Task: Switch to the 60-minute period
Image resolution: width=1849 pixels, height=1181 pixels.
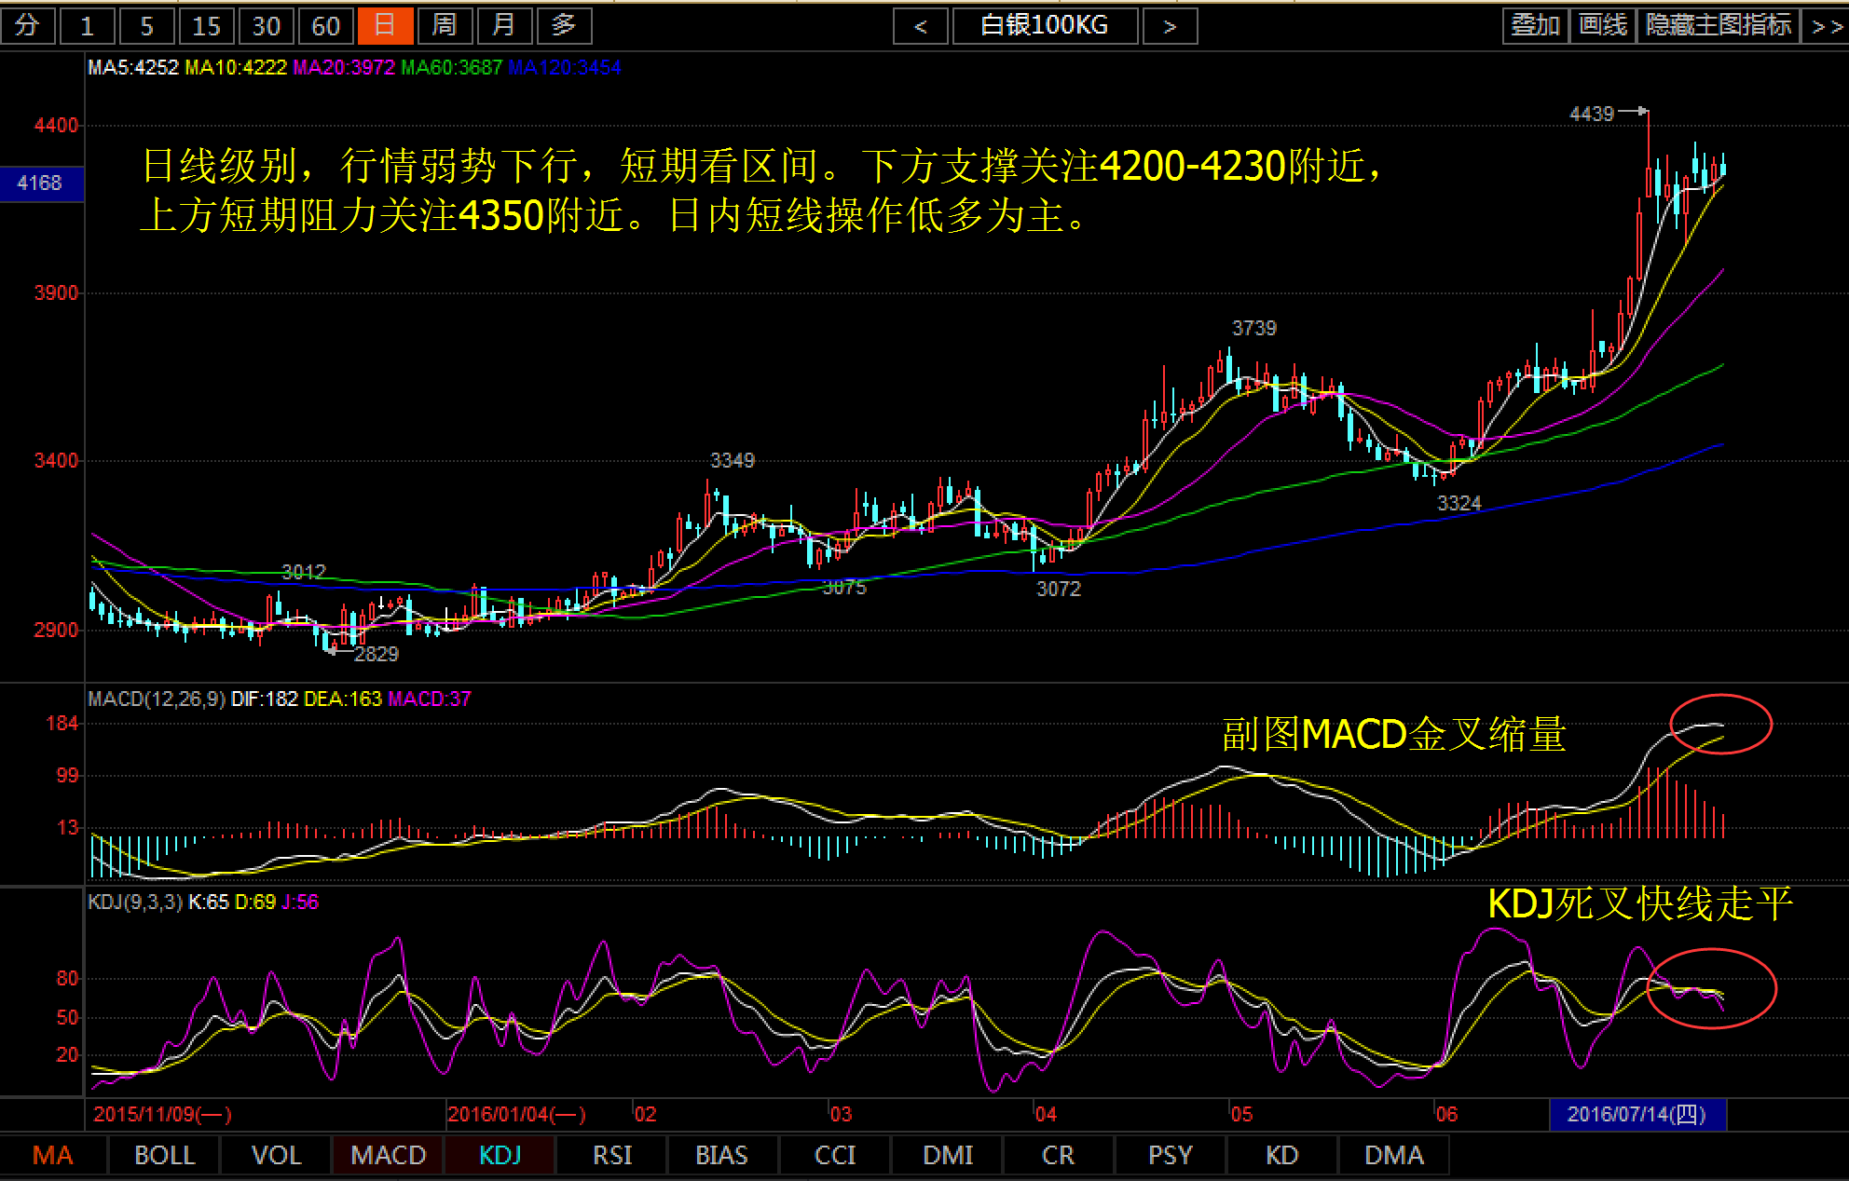Action: 325,26
